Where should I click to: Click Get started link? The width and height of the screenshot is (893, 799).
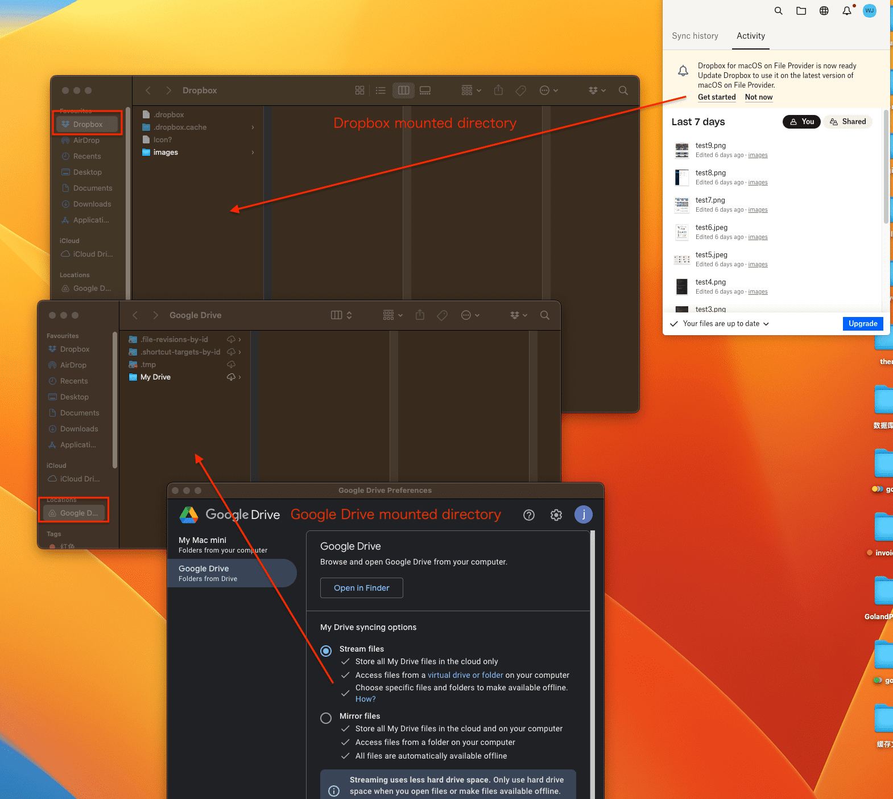717,97
